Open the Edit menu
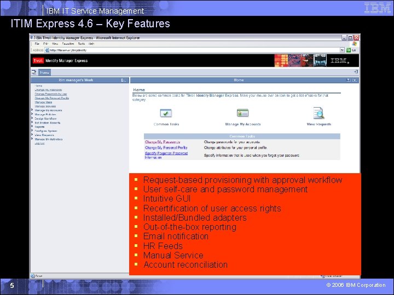This screenshot has width=394, height=295. coord(45,44)
